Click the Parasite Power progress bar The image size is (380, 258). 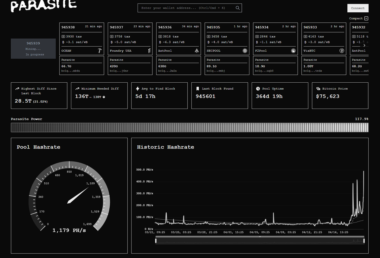click(190, 128)
